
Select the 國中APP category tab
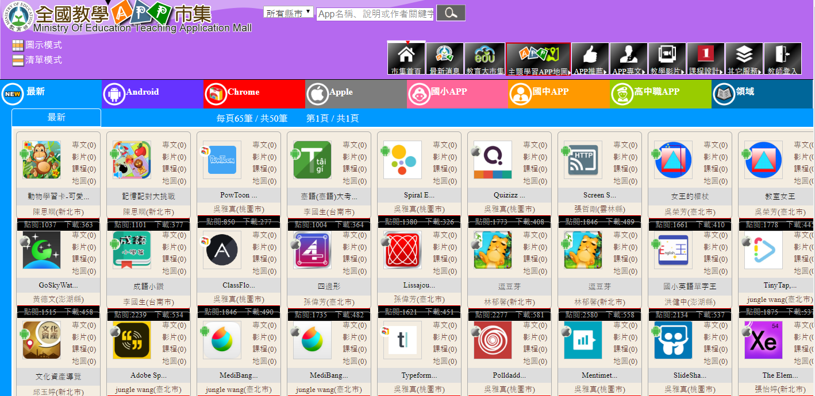pos(559,94)
